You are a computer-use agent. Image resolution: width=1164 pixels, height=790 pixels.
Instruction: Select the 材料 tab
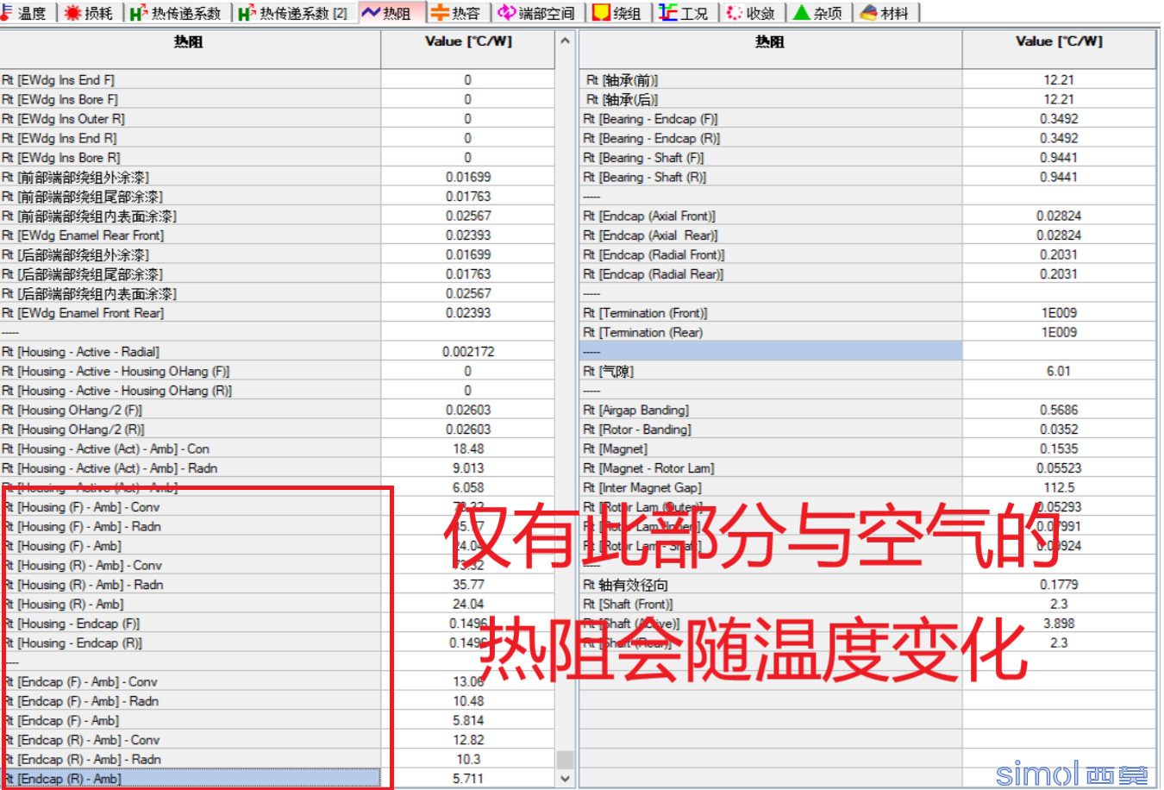tap(886, 13)
